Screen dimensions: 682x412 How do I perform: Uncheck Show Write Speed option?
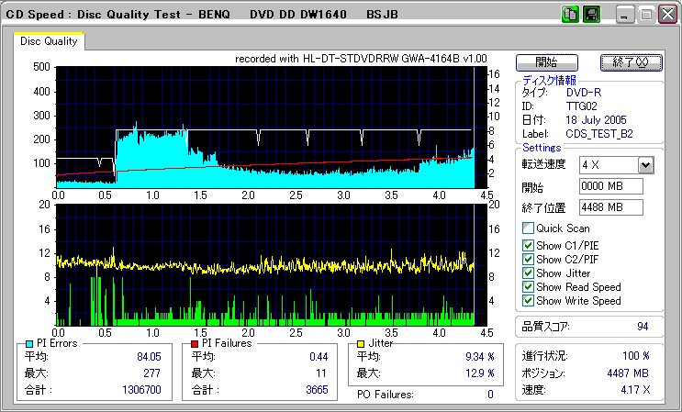coord(528,300)
